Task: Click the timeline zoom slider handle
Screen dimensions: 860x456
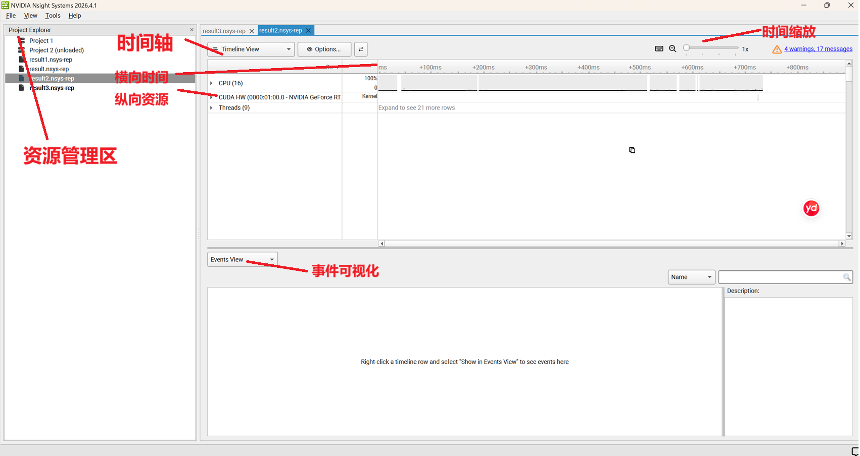Action: coord(686,48)
